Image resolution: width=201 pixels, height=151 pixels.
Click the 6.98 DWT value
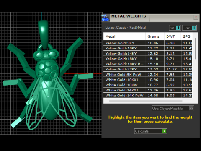point(170,43)
